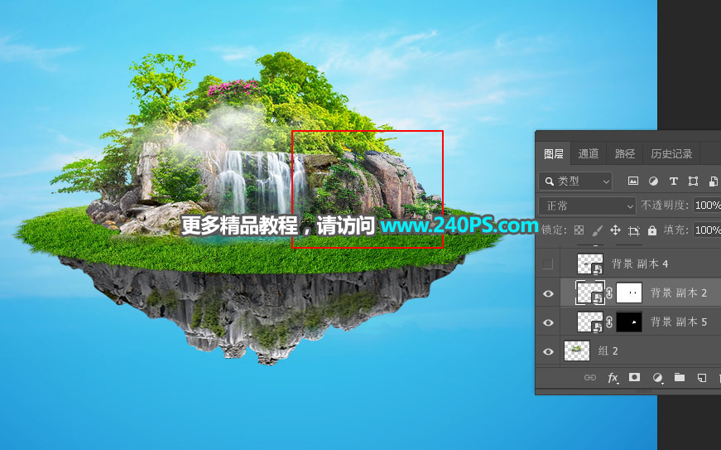Hide layer 背景 副本 5 eye
This screenshot has width=721, height=450.
point(548,322)
